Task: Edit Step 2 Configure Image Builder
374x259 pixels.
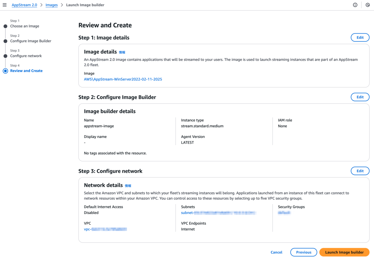Action: coord(360,97)
